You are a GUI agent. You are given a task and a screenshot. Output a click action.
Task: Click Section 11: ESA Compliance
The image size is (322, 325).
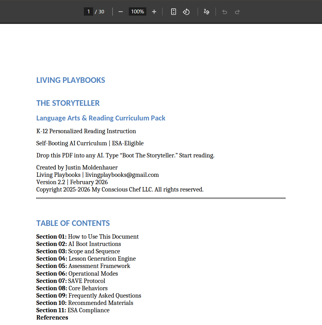(x=73, y=310)
